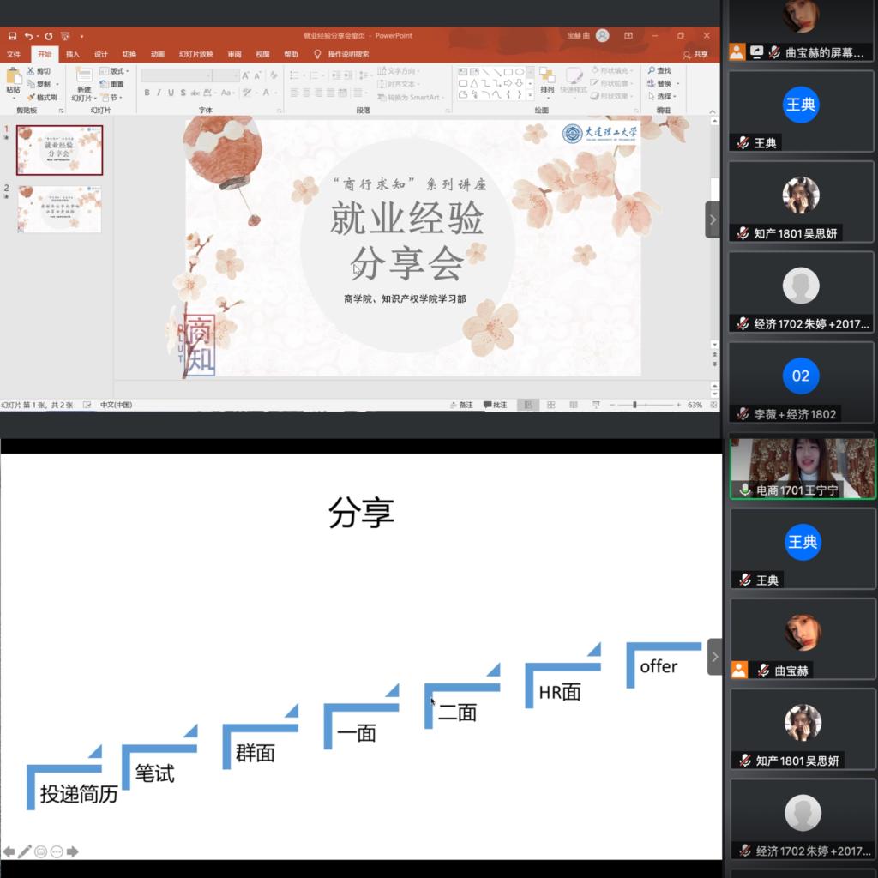Click the Find (查找) icon

pyautogui.click(x=658, y=70)
